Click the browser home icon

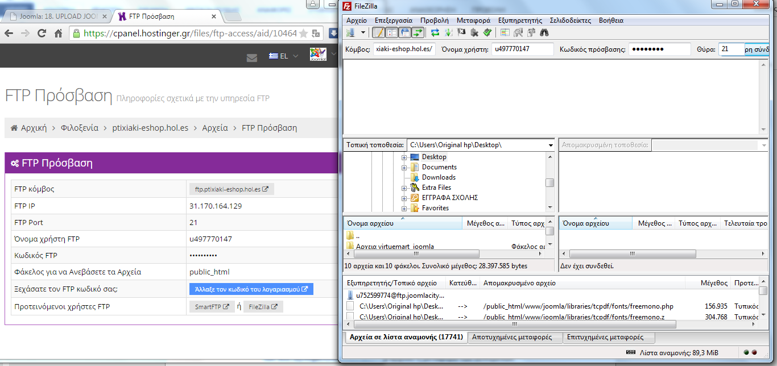click(x=58, y=34)
